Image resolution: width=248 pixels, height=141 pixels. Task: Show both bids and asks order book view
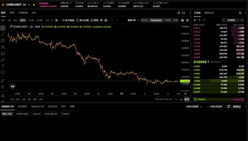coord(195,20)
